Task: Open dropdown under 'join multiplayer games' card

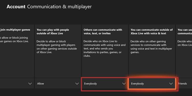Action: (x=17, y=83)
